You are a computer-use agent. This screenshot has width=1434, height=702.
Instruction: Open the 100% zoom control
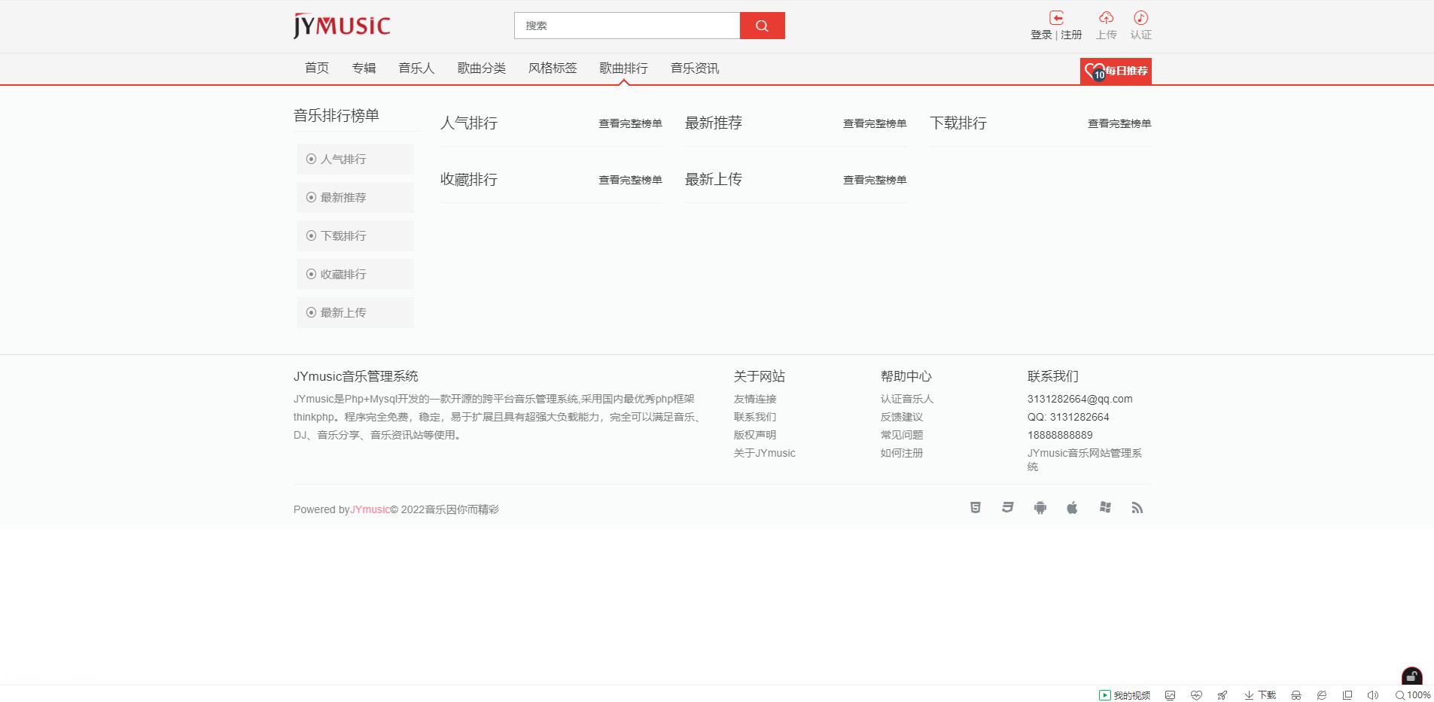pyautogui.click(x=1412, y=695)
